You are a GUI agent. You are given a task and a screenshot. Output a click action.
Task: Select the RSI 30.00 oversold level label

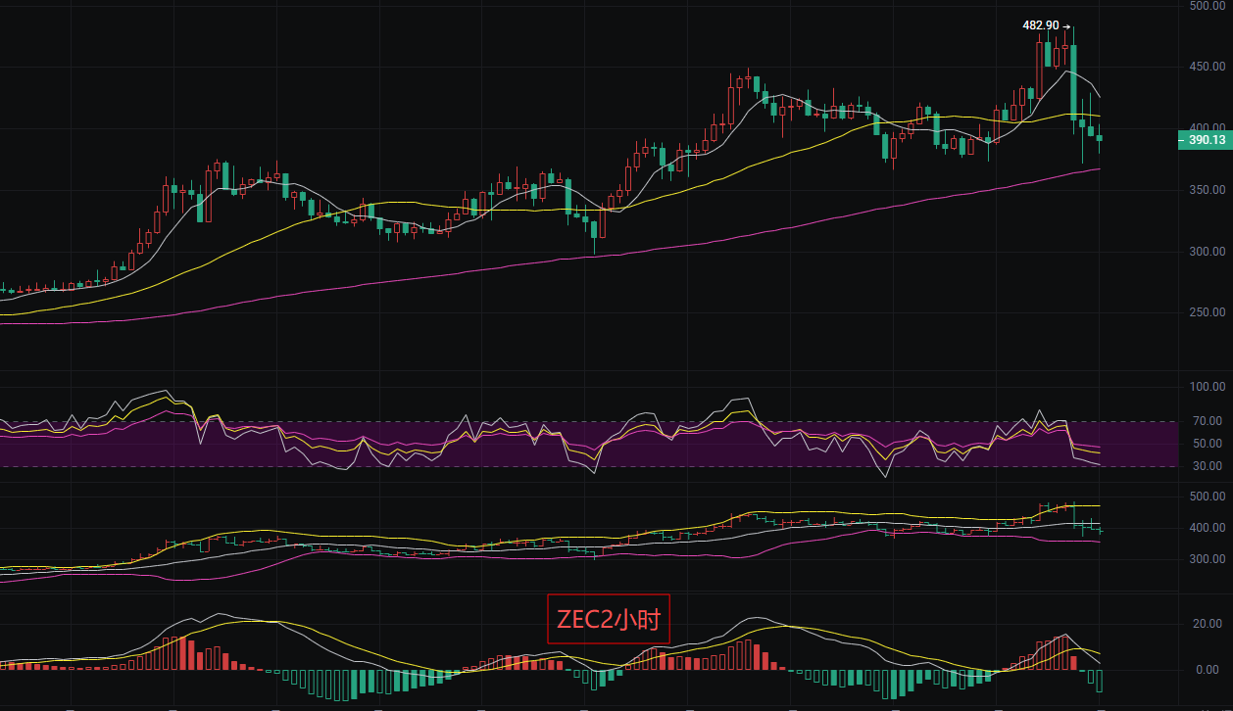click(x=1208, y=466)
